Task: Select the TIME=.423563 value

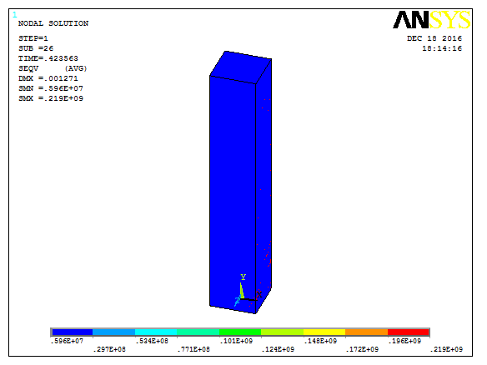Action: tap(48, 58)
